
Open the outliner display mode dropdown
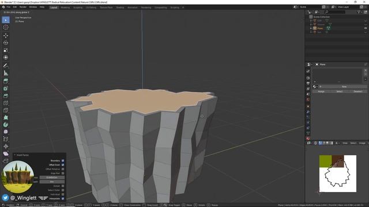point(317,12)
